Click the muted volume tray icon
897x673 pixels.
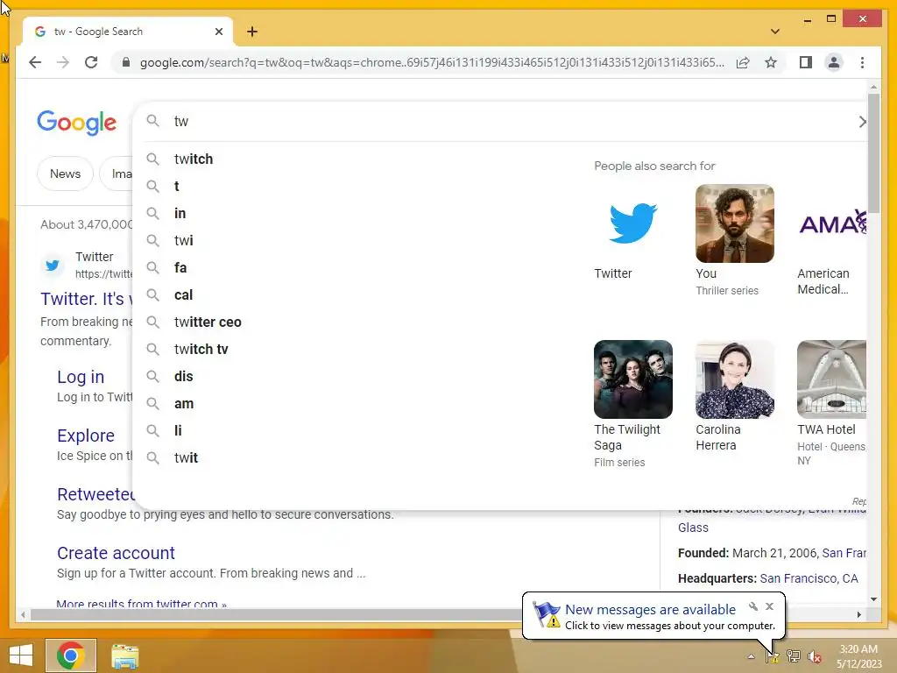click(x=814, y=656)
